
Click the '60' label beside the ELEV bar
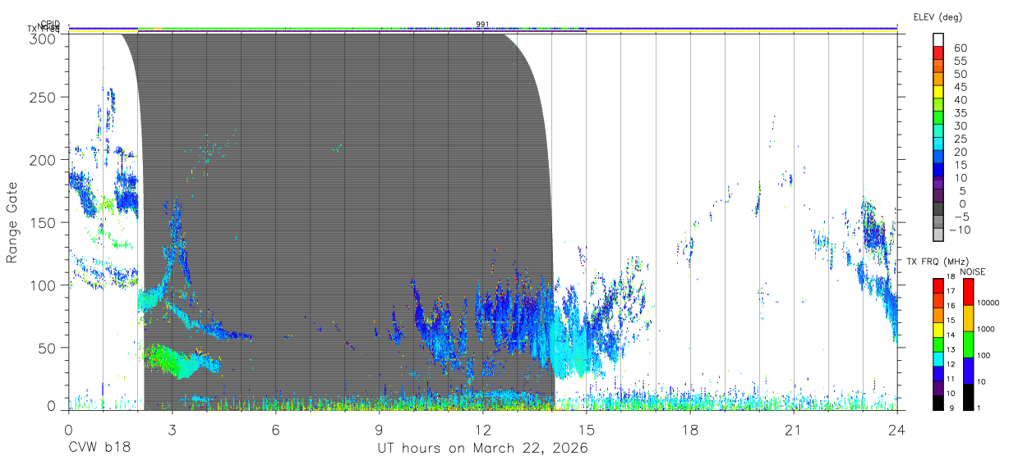coord(960,48)
